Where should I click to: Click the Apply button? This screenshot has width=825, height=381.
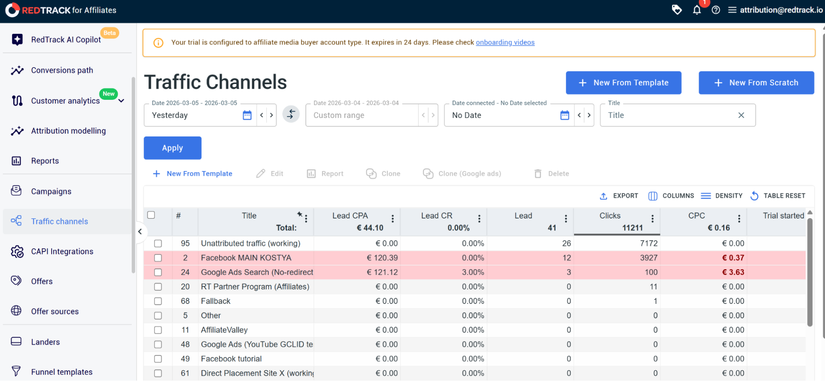(x=173, y=148)
